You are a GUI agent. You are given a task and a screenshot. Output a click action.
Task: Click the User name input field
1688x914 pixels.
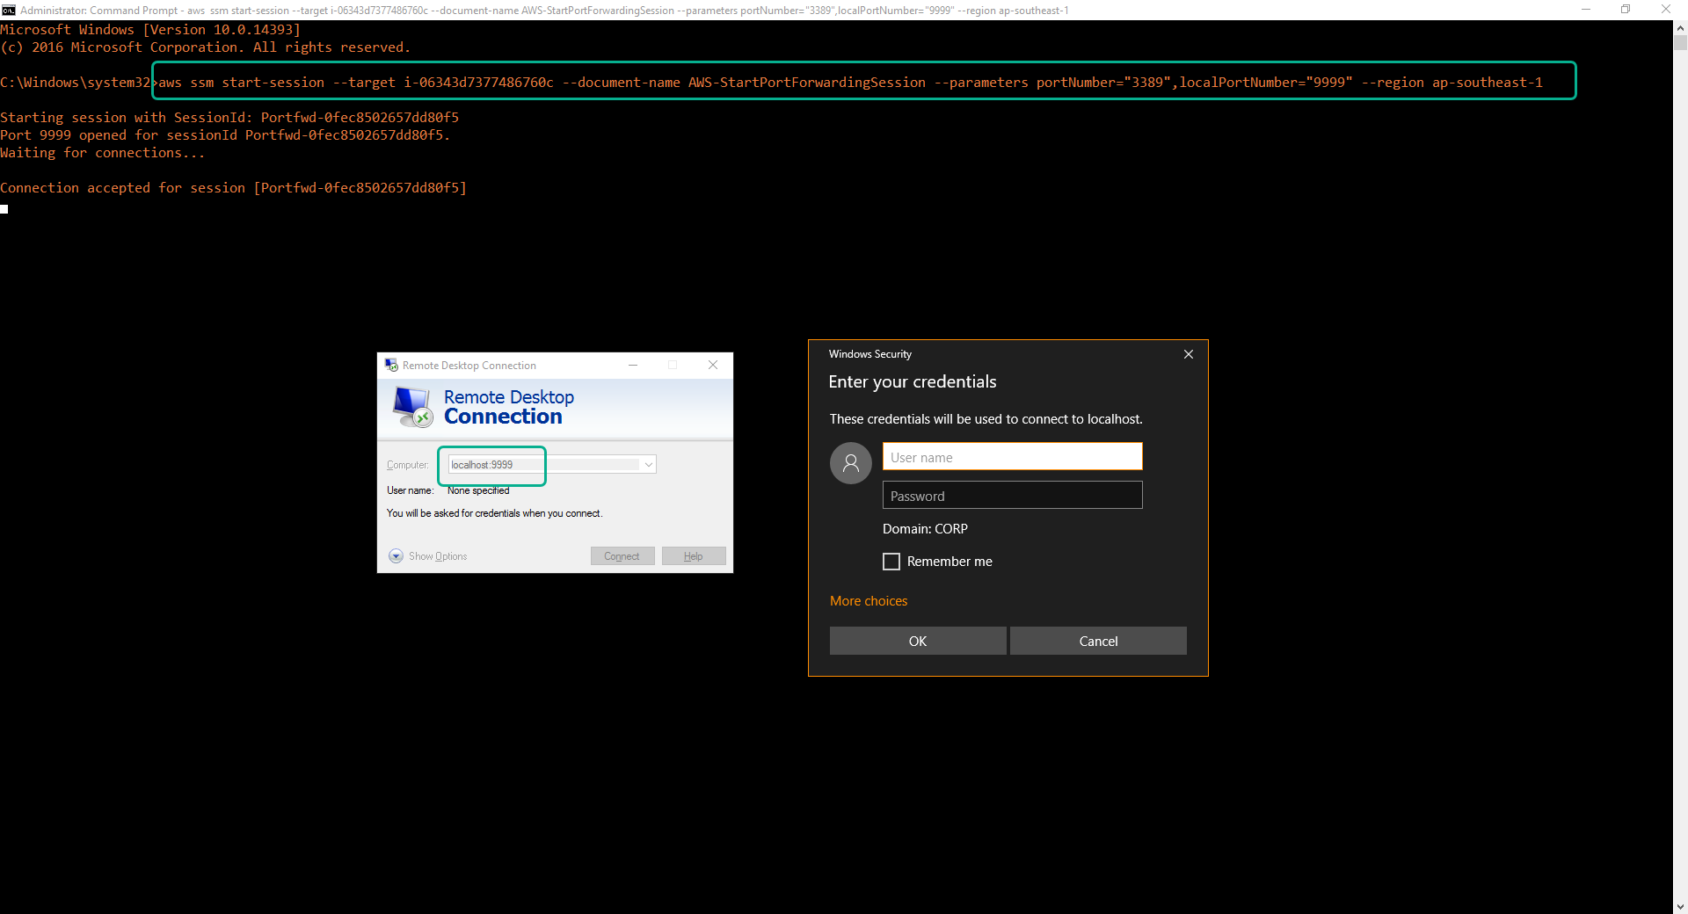click(1011, 456)
